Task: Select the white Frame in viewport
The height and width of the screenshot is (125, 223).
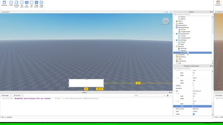Action: coord(86,83)
